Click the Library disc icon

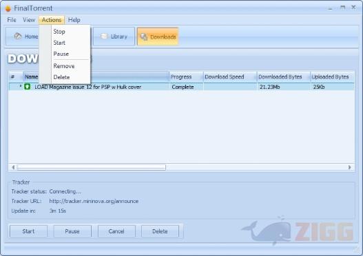tap(104, 36)
